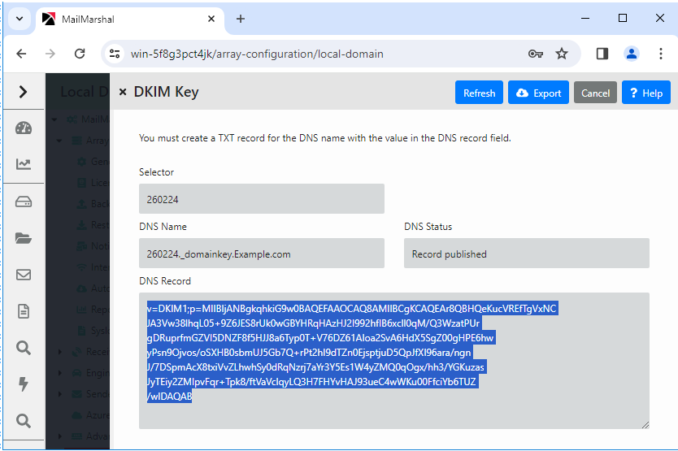
Task: Open the folder icon in sidebar
Action: pyautogui.click(x=23, y=238)
